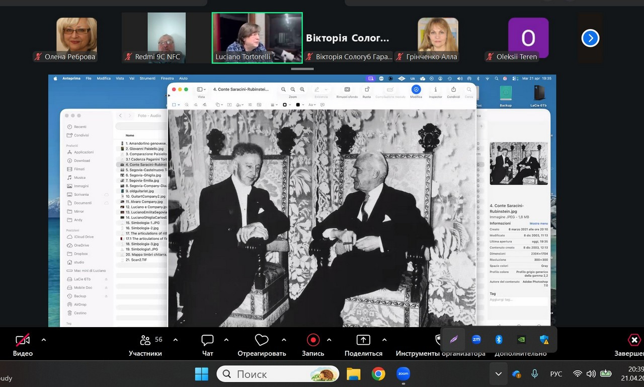Open File Explorer from the taskbar

pyautogui.click(x=354, y=374)
